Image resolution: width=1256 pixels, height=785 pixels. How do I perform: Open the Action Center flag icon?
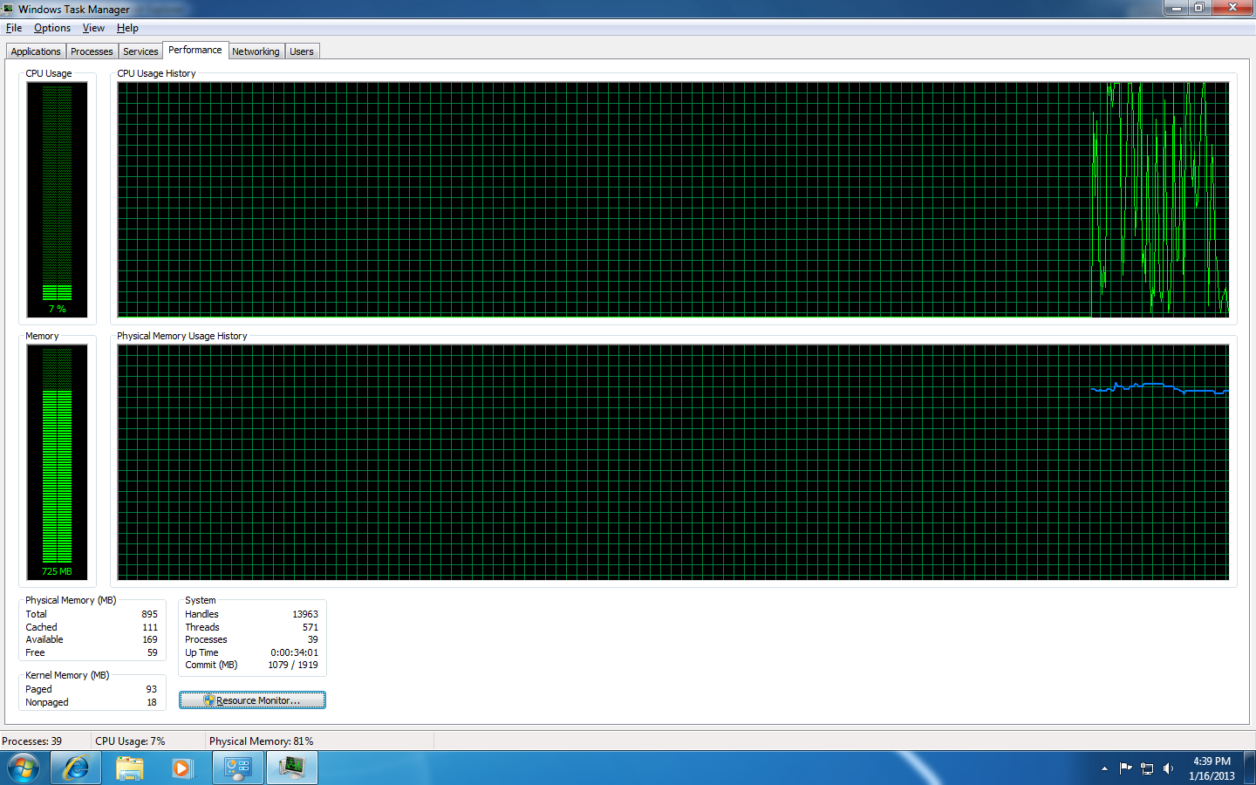point(1125,768)
